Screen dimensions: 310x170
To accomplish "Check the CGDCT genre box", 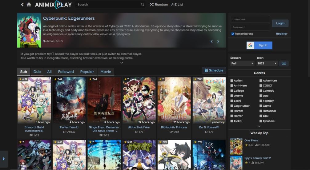I will pyautogui.click(x=261, y=85).
